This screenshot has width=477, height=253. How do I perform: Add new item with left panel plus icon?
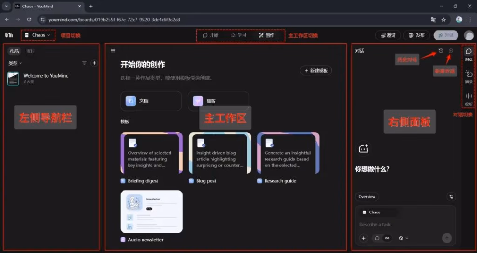(94, 63)
